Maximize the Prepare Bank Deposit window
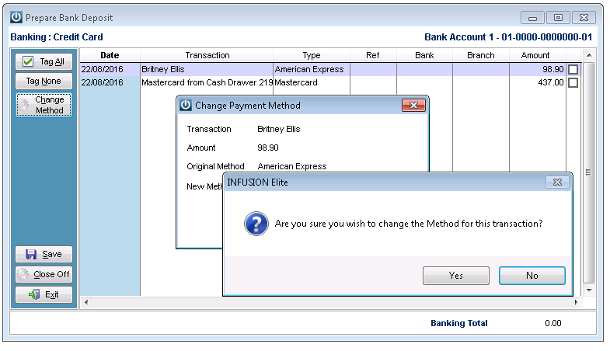 click(x=558, y=18)
